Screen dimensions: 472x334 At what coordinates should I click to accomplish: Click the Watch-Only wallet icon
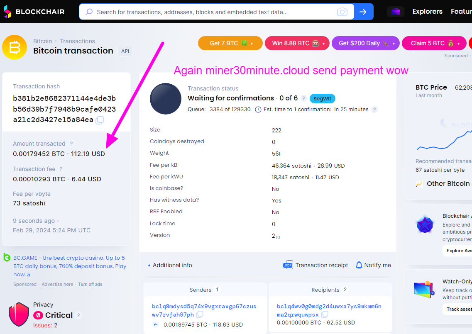click(424, 290)
